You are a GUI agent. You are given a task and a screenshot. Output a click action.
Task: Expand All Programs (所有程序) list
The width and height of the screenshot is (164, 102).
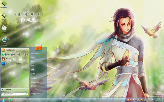15,89
